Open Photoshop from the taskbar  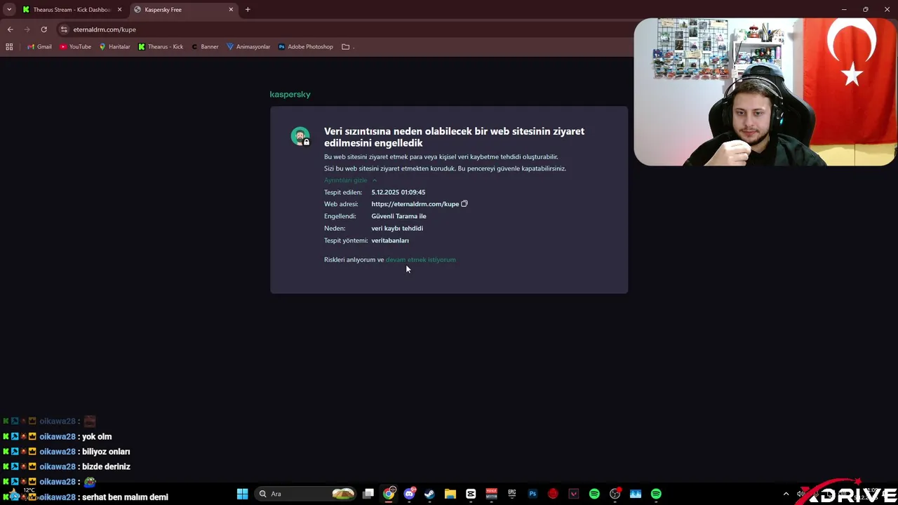[x=532, y=494]
